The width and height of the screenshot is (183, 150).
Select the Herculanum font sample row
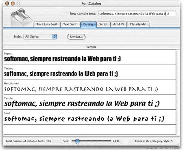(x=90, y=87)
